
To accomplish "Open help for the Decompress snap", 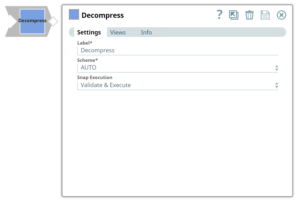I will [219, 15].
